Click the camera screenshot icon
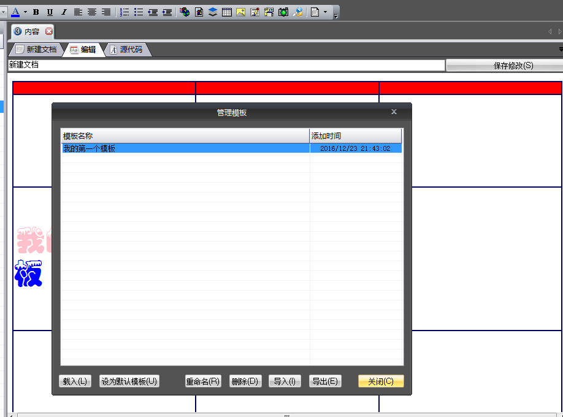563x417 pixels. pyautogui.click(x=283, y=12)
